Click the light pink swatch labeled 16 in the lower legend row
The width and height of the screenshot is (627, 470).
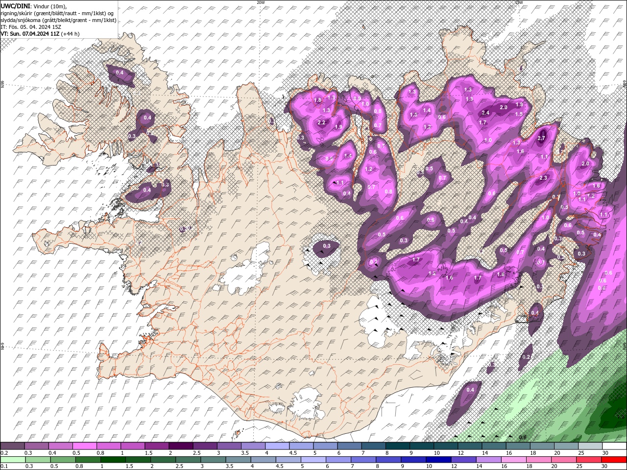pos(513,460)
